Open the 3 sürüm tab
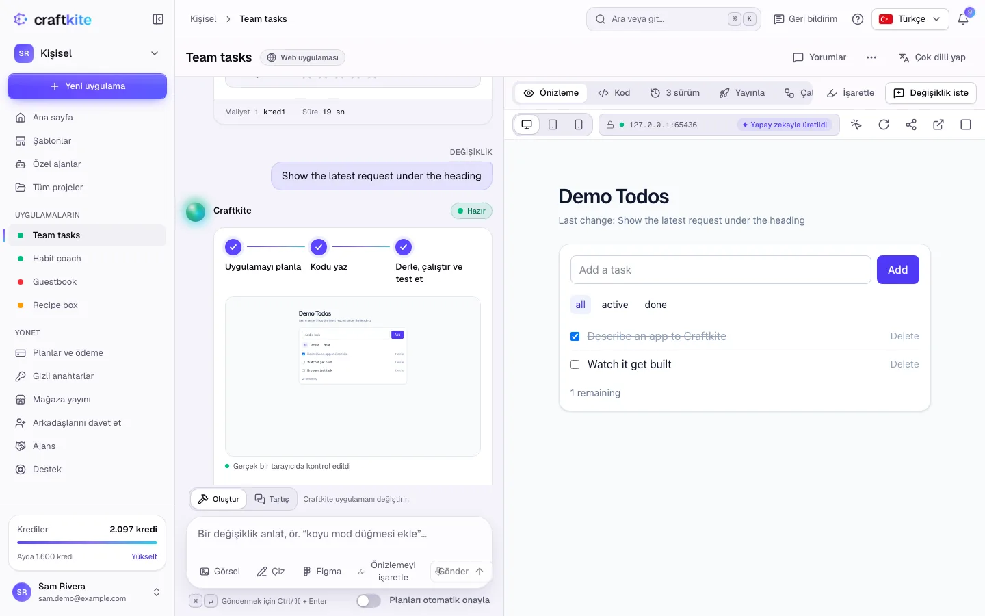The image size is (985, 616). click(675, 93)
